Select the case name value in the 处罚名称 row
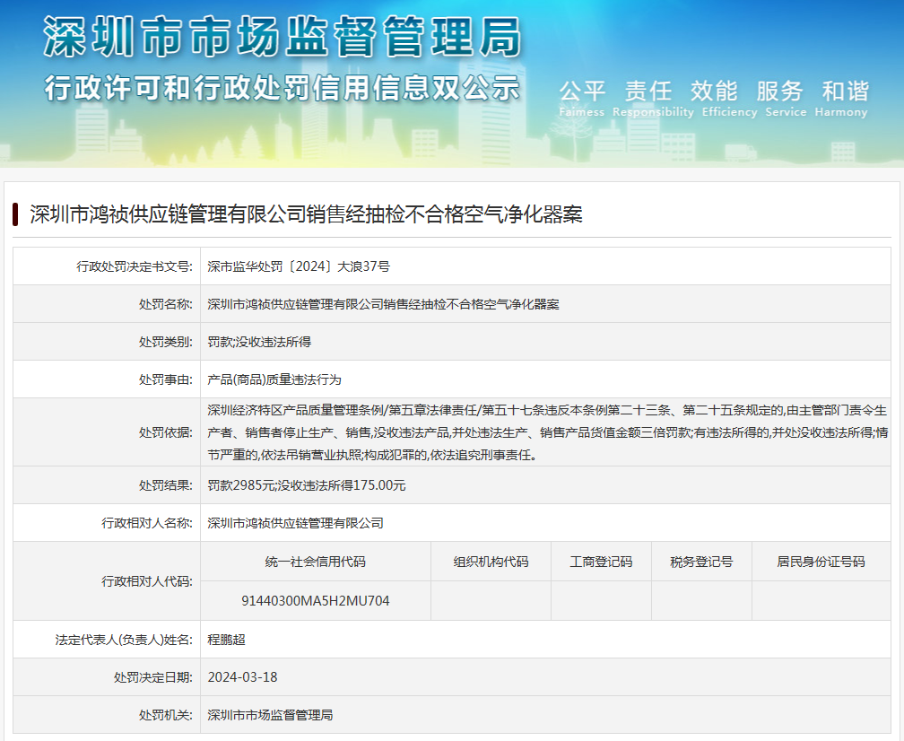Viewport: 904px width, 741px height. point(384,304)
